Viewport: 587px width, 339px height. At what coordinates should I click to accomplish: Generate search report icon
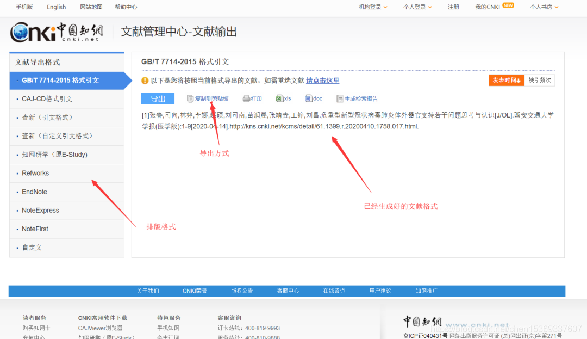click(x=340, y=99)
